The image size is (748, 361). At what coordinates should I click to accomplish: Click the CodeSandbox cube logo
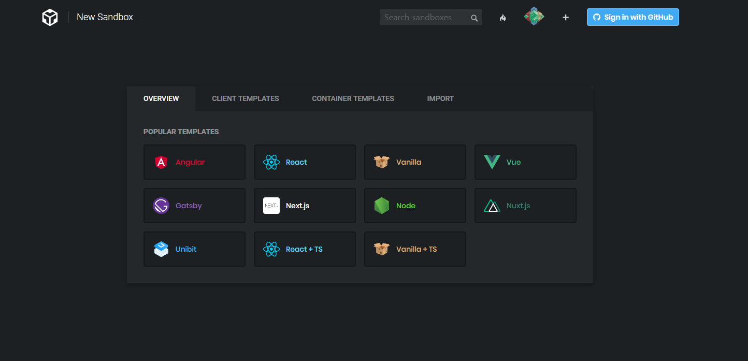coord(50,17)
